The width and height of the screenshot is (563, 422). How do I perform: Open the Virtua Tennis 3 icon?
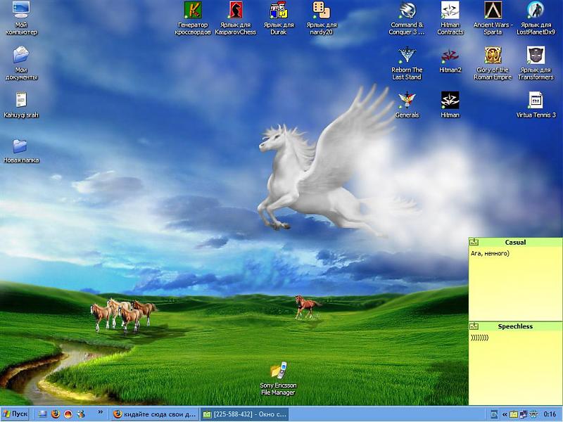pyautogui.click(x=536, y=100)
